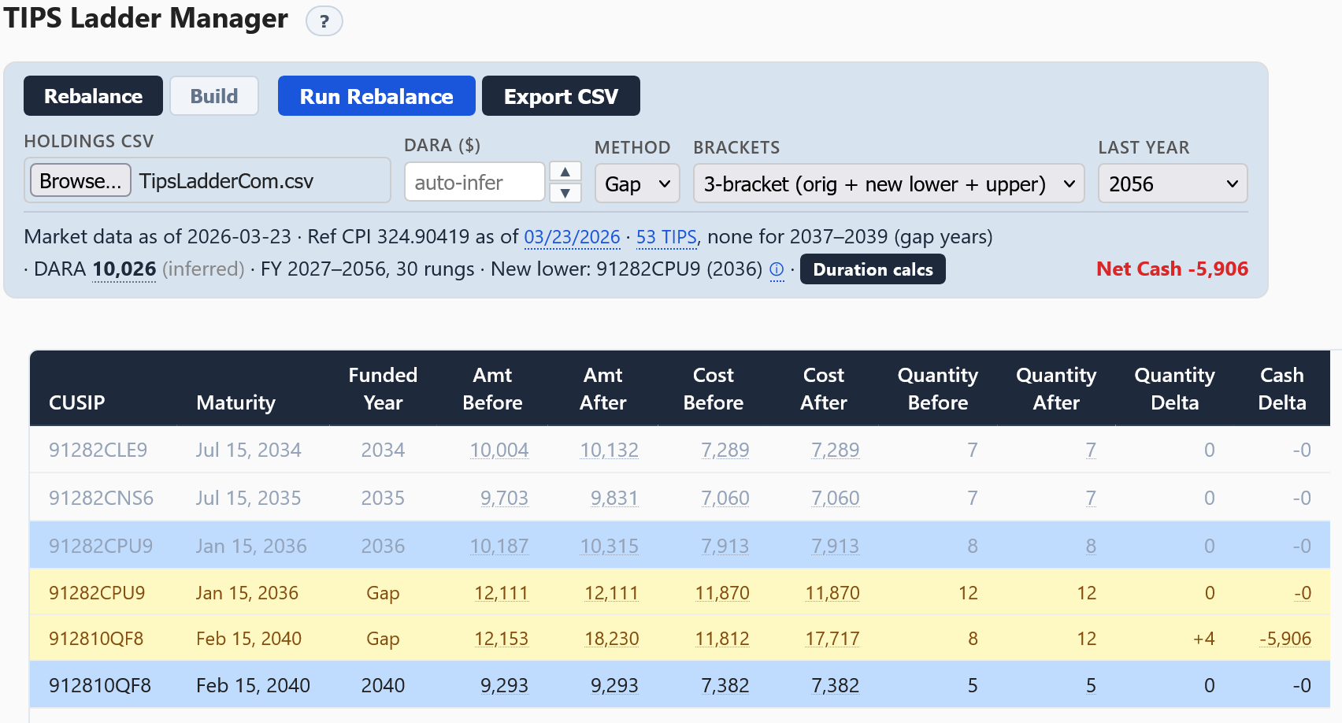This screenshot has height=723, width=1342.
Task: Toggle the Duration calcs button
Action: click(872, 269)
